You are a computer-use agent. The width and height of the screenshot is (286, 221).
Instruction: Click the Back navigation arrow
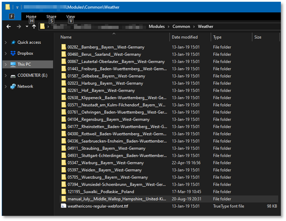(x=9, y=27)
